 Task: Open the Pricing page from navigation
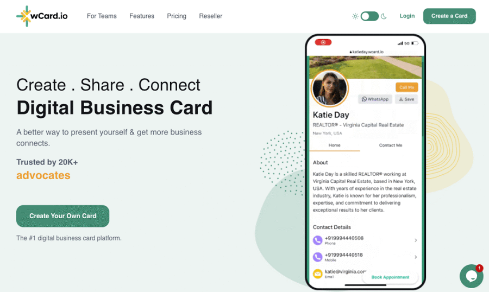(x=177, y=16)
